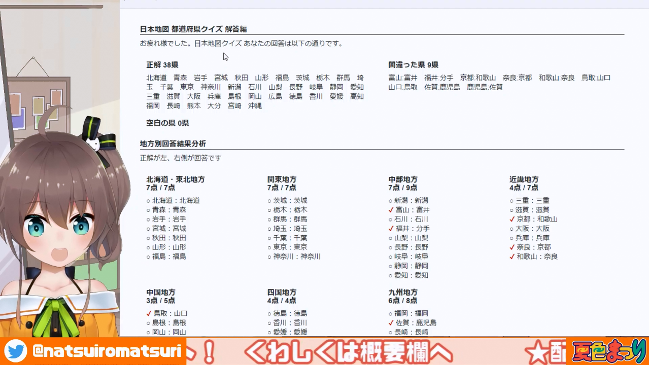The height and width of the screenshot is (365, 649).
Task: Click the 空白の県 0県 heading
Action: point(167,123)
